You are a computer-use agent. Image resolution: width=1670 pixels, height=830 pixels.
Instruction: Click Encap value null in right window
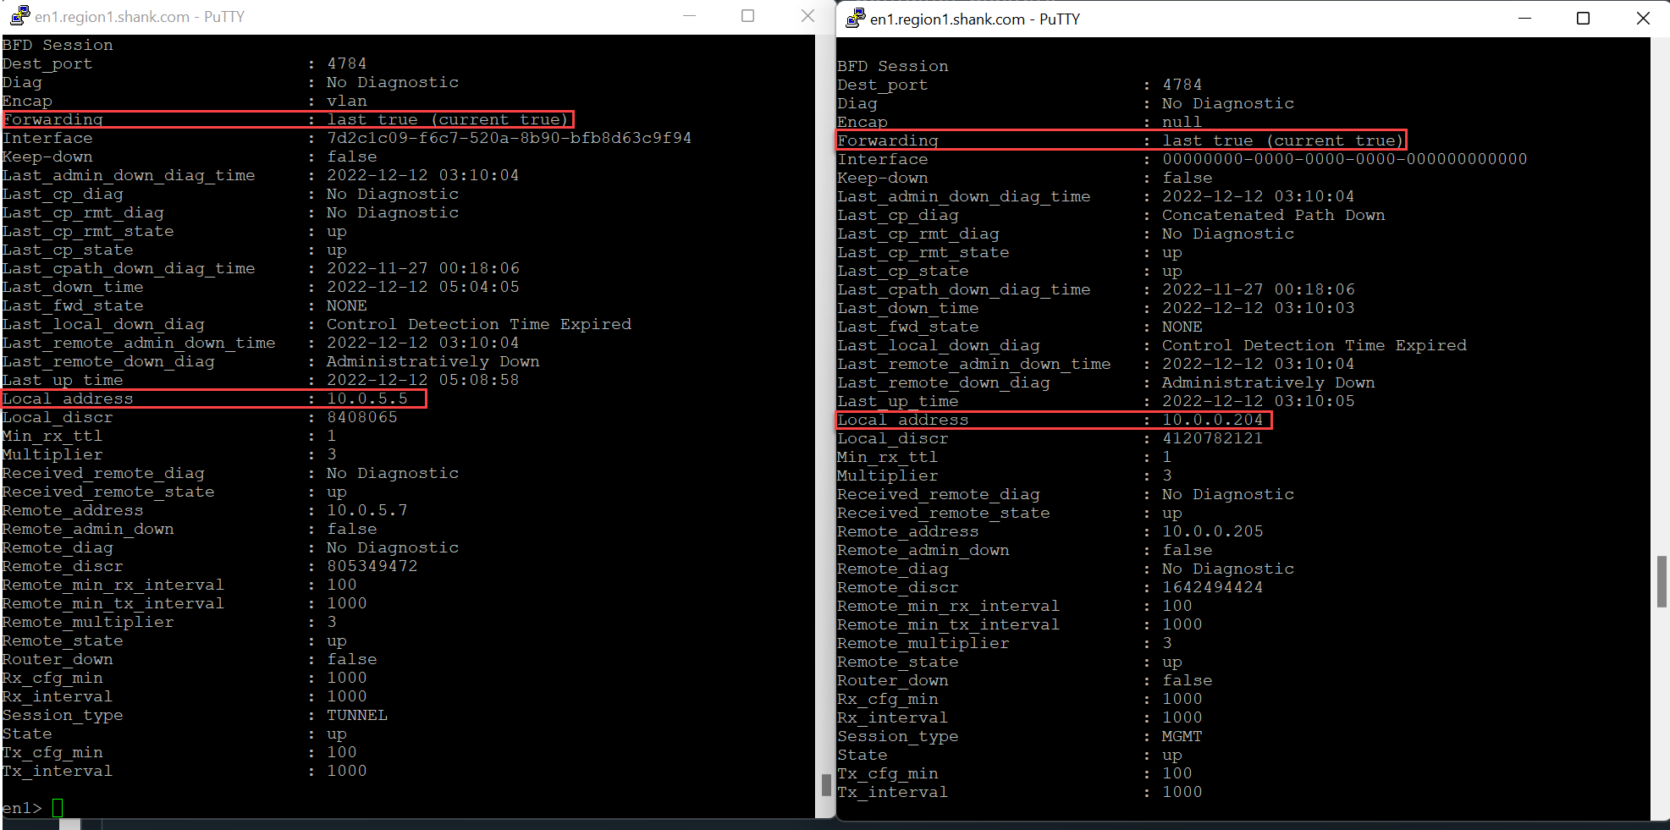click(1182, 122)
